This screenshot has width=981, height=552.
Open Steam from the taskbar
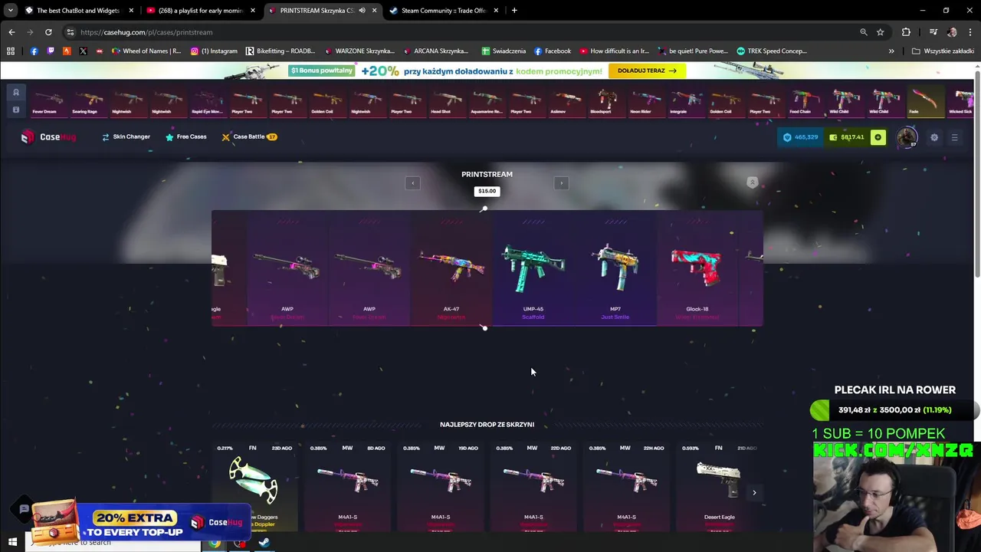(x=264, y=543)
